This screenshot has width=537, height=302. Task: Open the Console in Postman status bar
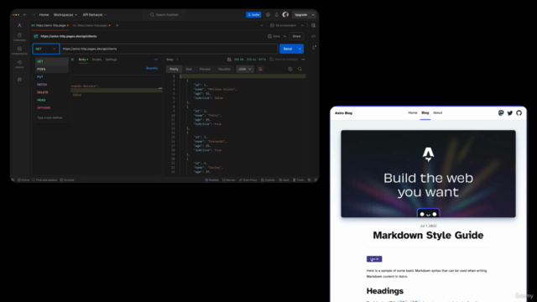point(67,180)
